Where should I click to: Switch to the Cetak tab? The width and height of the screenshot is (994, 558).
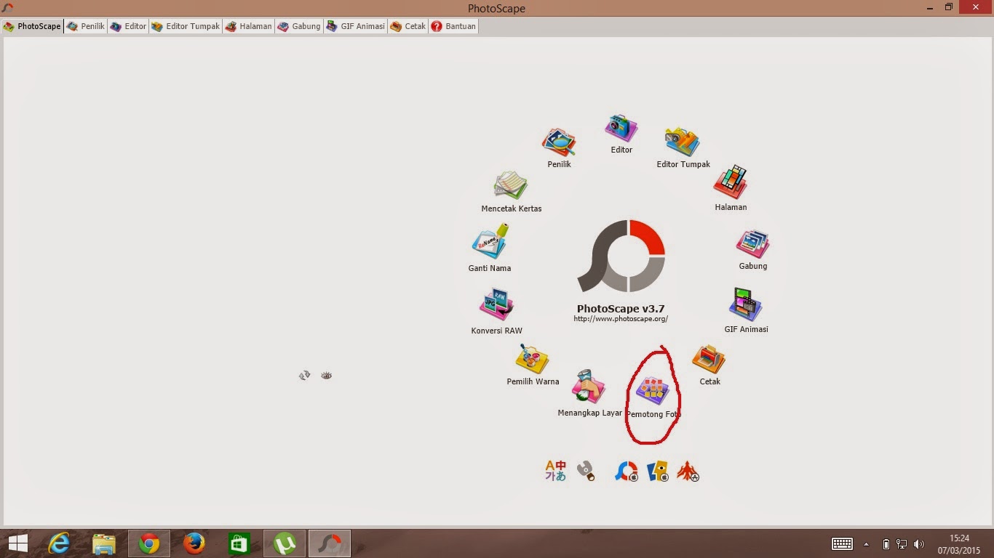(x=407, y=26)
